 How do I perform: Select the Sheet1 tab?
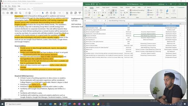coord(96,96)
